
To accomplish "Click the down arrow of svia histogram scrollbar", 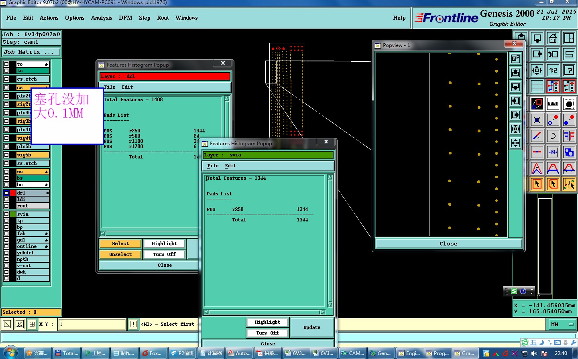I will coord(330,305).
